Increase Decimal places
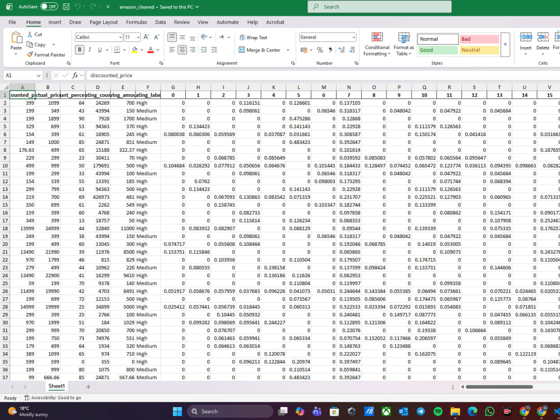560x420 pixels. (342, 50)
